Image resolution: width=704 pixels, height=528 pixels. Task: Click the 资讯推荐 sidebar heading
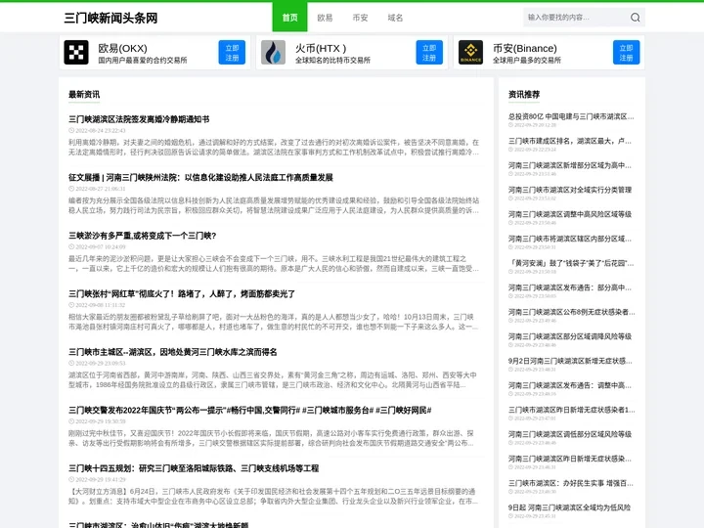pos(524,94)
